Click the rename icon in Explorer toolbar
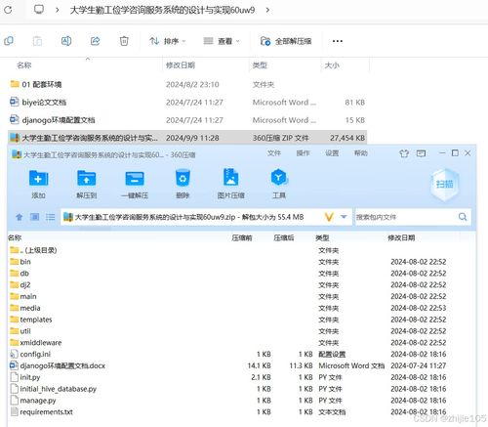 [x=66, y=41]
